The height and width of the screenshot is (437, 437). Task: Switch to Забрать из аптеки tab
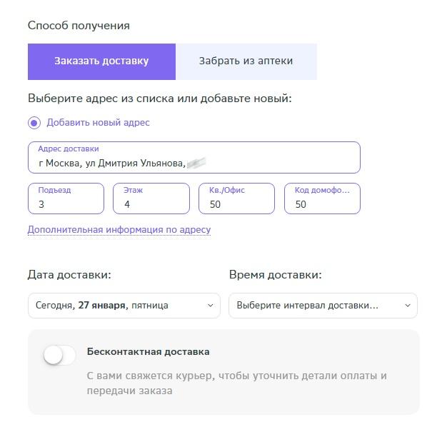pyautogui.click(x=246, y=61)
